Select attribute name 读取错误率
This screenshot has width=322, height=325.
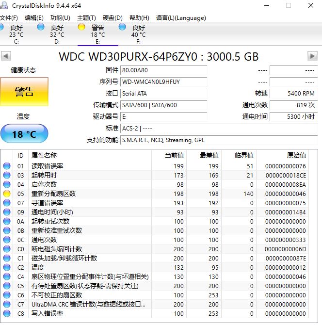[47, 166]
